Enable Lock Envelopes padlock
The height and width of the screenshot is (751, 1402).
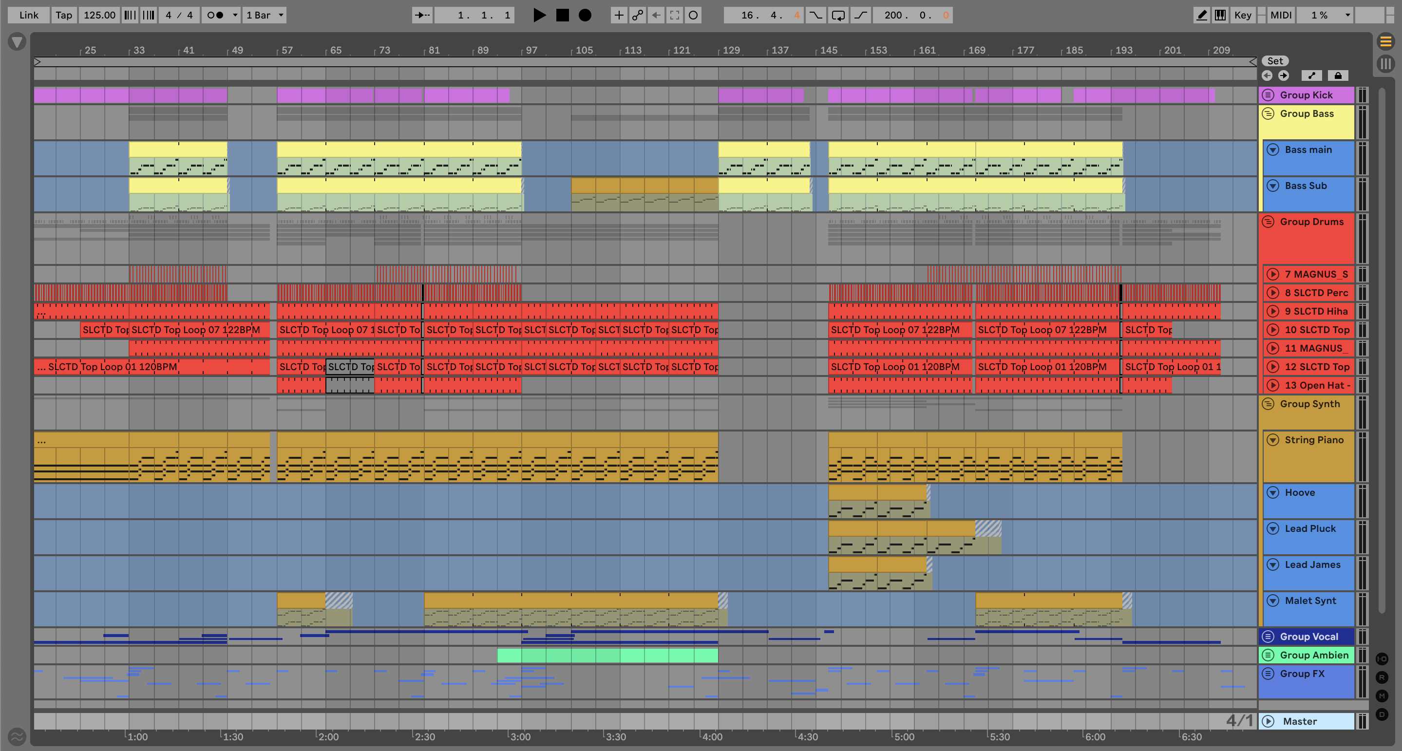pyautogui.click(x=1338, y=75)
